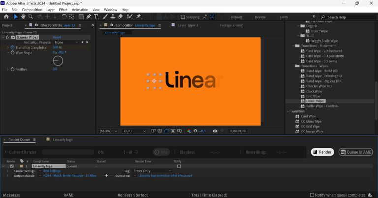Select the Eraser tool
Viewport: 378px width, 198px height.
tap(120, 17)
